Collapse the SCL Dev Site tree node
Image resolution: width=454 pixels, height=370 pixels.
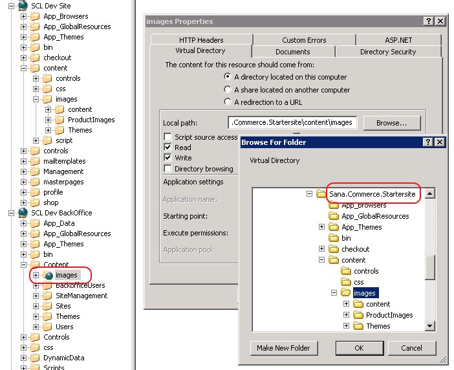[12, 6]
